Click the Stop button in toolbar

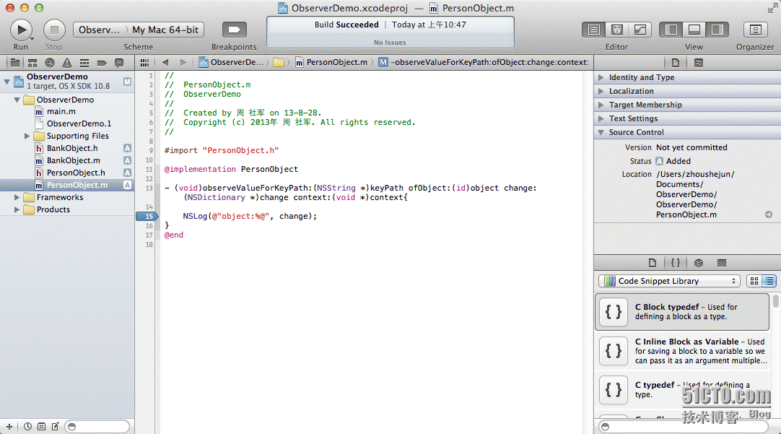tap(54, 30)
